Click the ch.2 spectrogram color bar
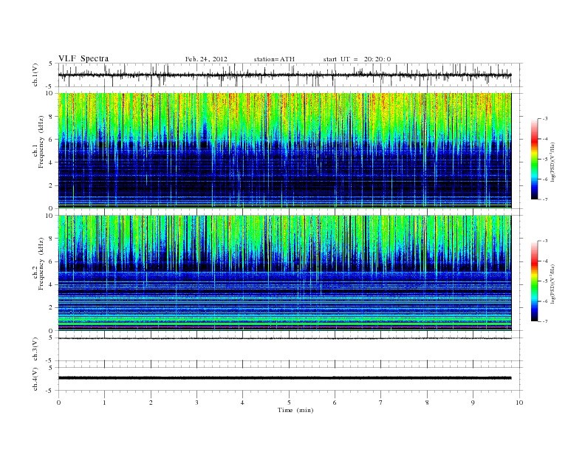Viewport: 585px width, 452px height. click(x=535, y=281)
